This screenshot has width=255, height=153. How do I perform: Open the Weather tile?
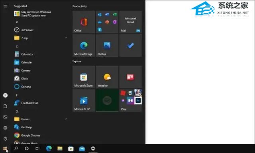tap(107, 77)
